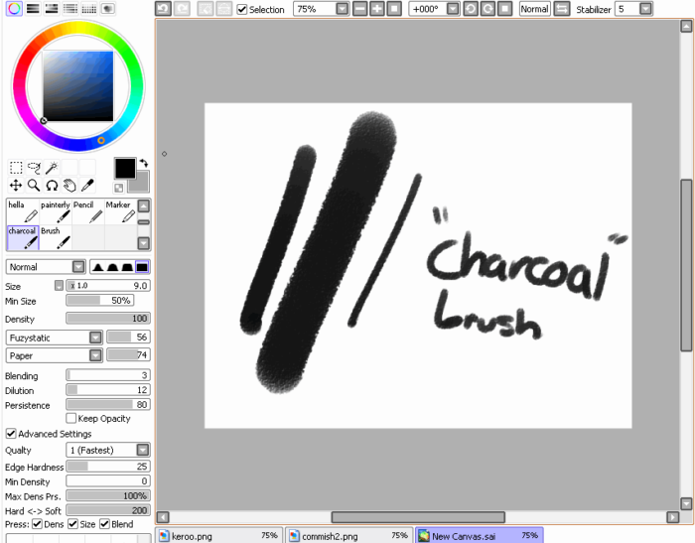Rotate canvas clockwise
Image resolution: width=695 pixels, height=543 pixels.
click(x=487, y=9)
